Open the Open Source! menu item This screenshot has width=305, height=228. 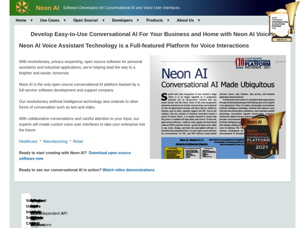[85, 20]
